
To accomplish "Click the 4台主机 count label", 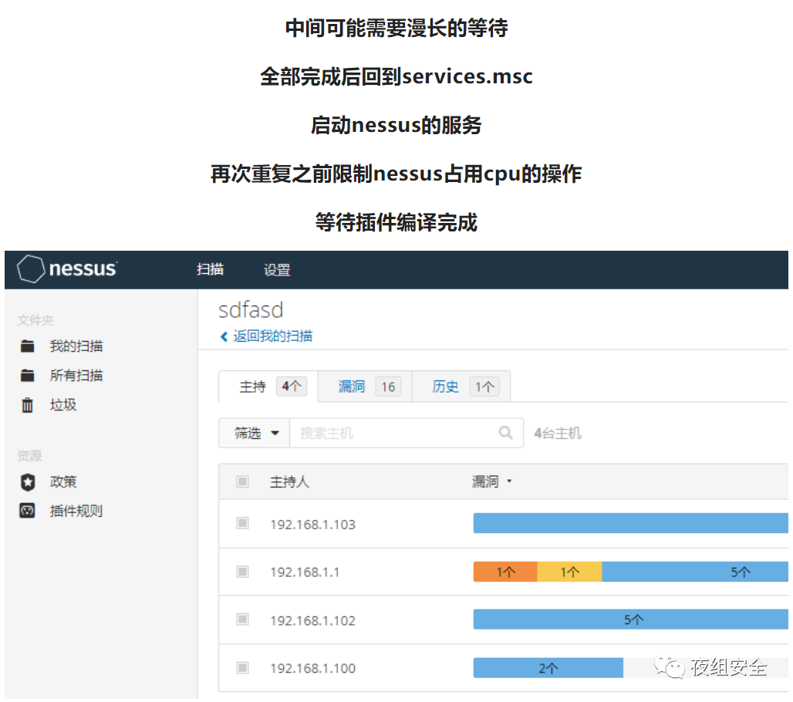I will (558, 434).
